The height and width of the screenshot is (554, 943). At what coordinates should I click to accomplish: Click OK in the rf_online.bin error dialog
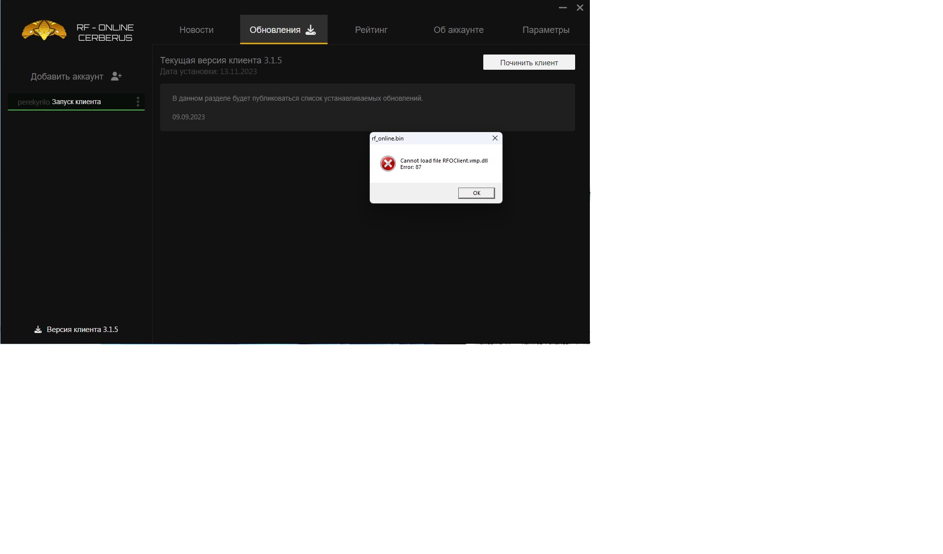pyautogui.click(x=476, y=193)
